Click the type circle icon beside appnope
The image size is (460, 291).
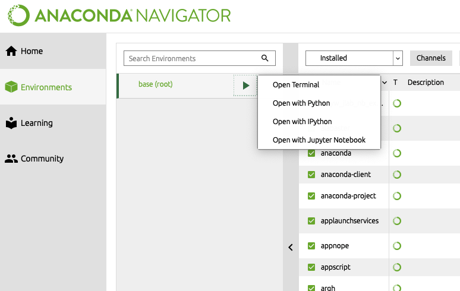[397, 246]
